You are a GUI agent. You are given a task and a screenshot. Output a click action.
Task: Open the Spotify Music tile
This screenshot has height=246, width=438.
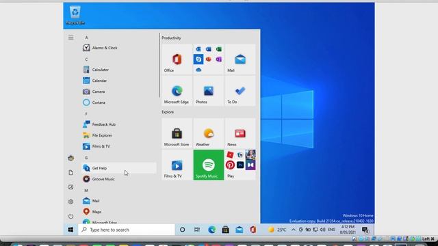pos(208,165)
